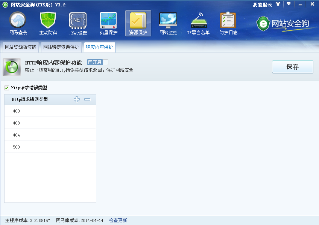The height and width of the screenshot is (225, 319).
Task: Click the 网站安全狗 brand logo
Action: click(283, 24)
